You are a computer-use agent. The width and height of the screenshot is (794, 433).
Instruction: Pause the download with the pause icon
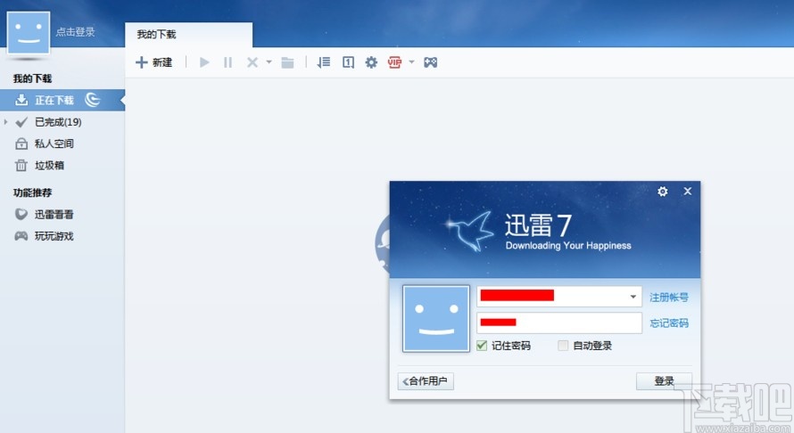(x=227, y=62)
